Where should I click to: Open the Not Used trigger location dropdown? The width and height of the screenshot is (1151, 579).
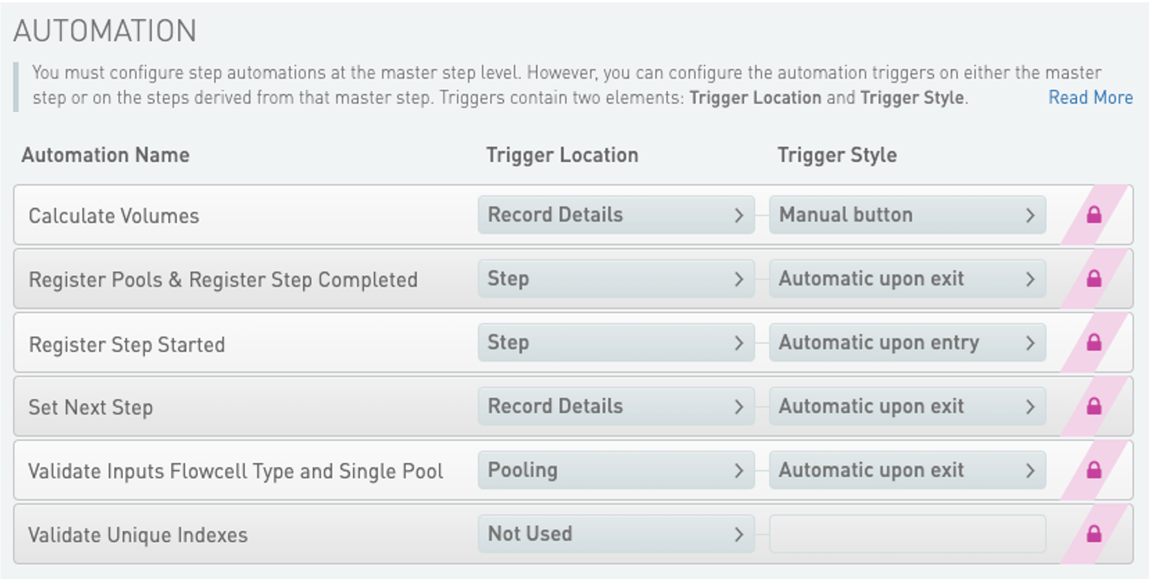tap(615, 534)
